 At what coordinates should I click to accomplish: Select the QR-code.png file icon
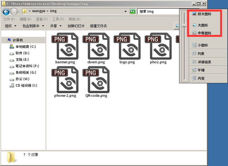[96, 80]
